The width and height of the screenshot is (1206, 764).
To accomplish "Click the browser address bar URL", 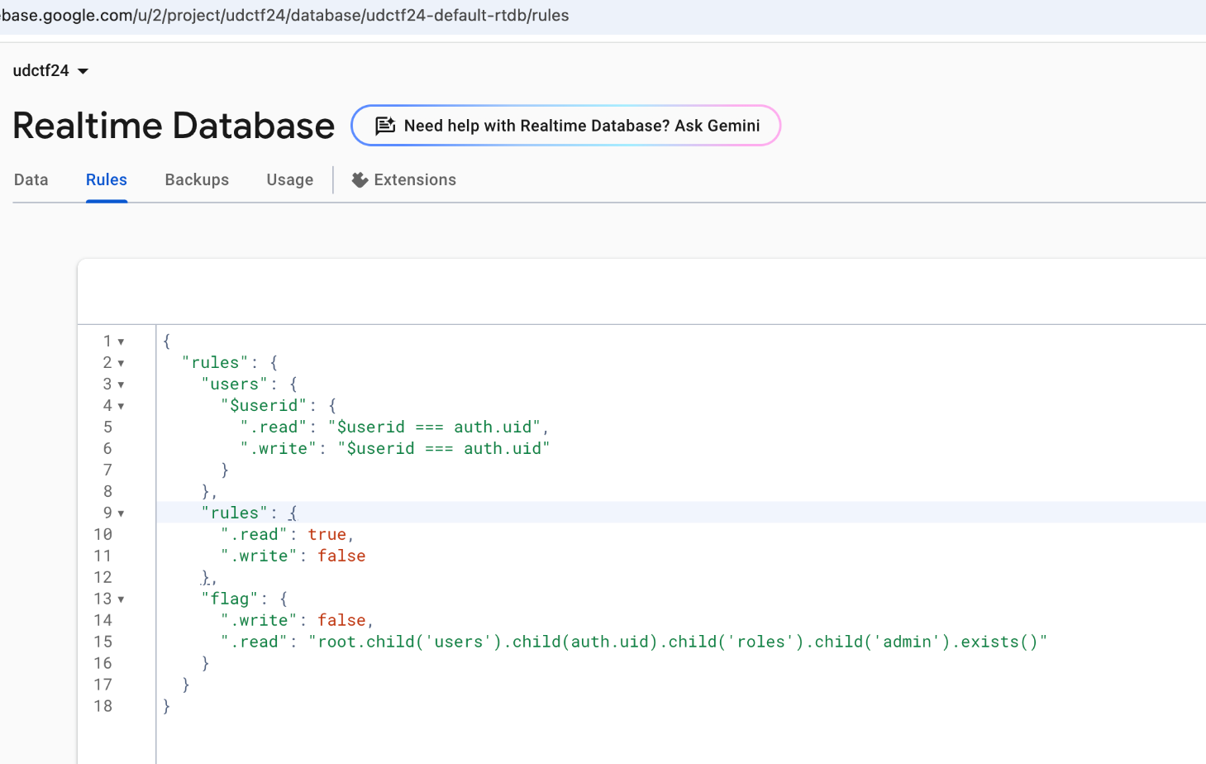I will click(x=284, y=16).
